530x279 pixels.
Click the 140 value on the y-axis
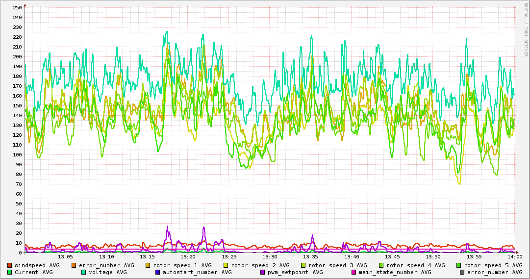[x=17, y=116]
